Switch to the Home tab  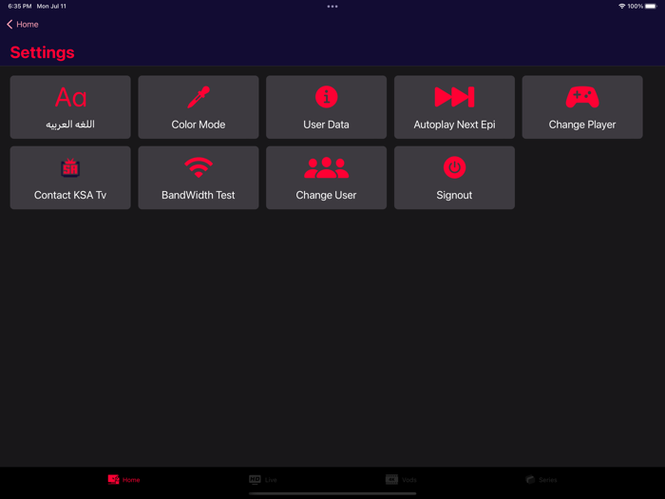point(123,479)
